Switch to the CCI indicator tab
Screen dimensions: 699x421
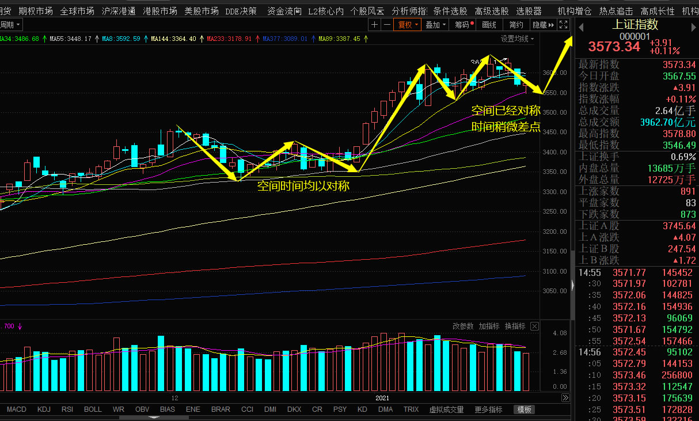click(247, 409)
